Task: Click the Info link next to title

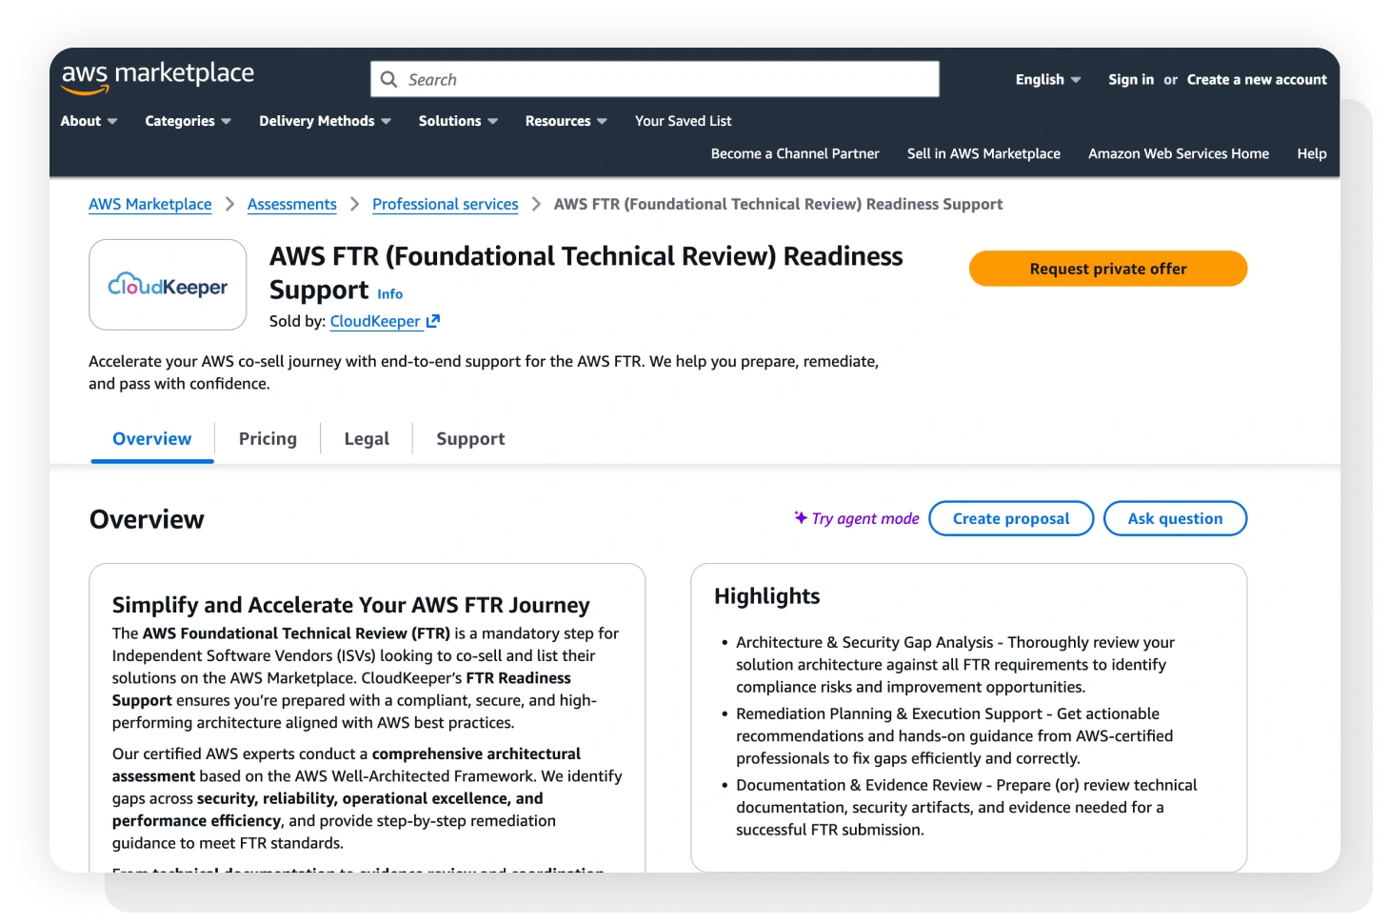Action: pyautogui.click(x=389, y=294)
